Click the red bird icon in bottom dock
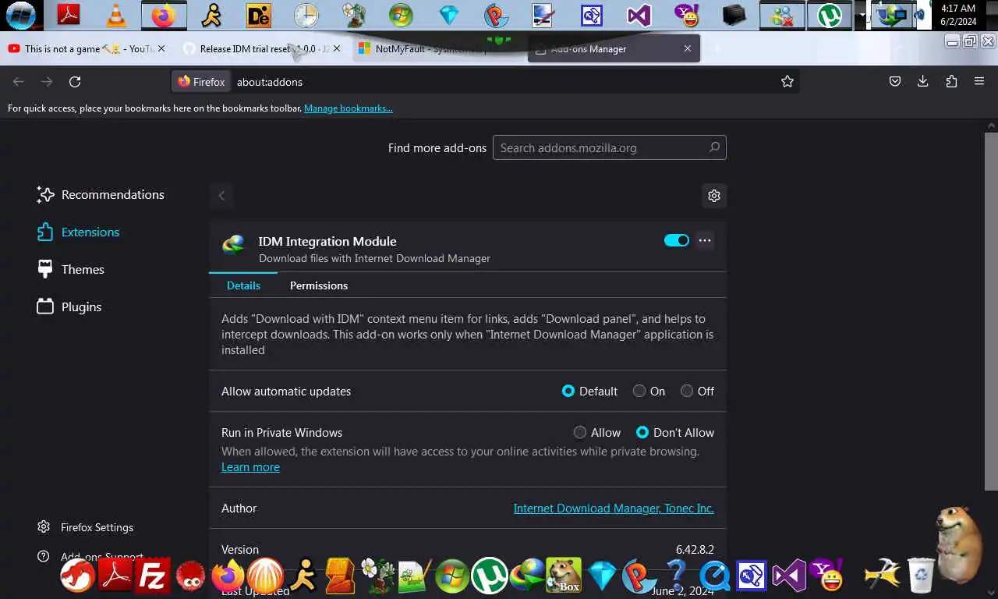Viewport: 998px width, 599px height. (77, 576)
